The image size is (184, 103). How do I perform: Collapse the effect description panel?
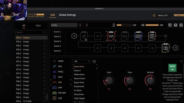182,61
